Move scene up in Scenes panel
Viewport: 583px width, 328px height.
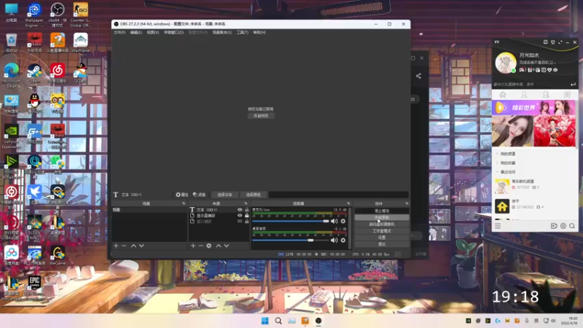[x=133, y=246]
